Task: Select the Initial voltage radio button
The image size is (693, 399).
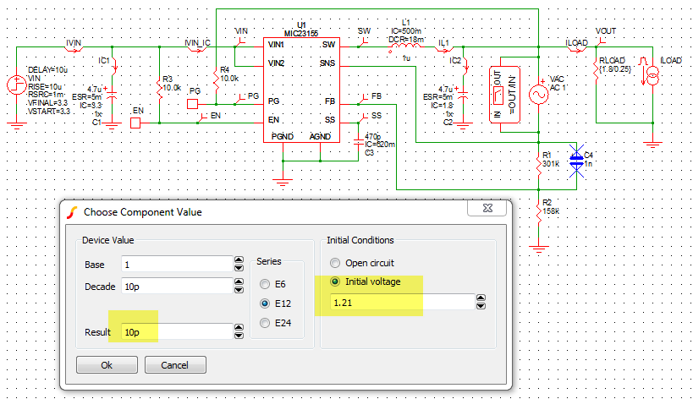Action: click(335, 281)
